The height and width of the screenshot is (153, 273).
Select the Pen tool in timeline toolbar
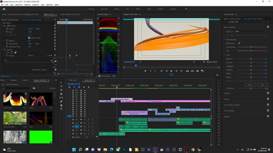click(x=61, y=102)
